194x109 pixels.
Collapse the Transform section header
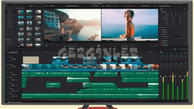(164, 12)
